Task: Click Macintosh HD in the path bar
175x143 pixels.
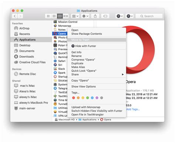Action: point(65,119)
